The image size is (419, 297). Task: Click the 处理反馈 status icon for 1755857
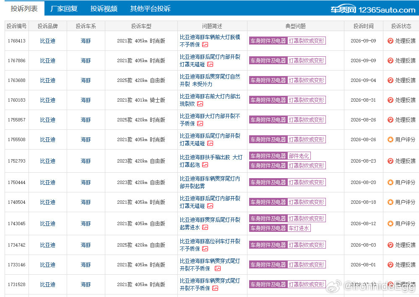coord(390,120)
